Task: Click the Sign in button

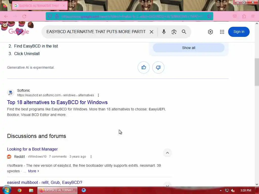Action: pyautogui.click(x=239, y=32)
